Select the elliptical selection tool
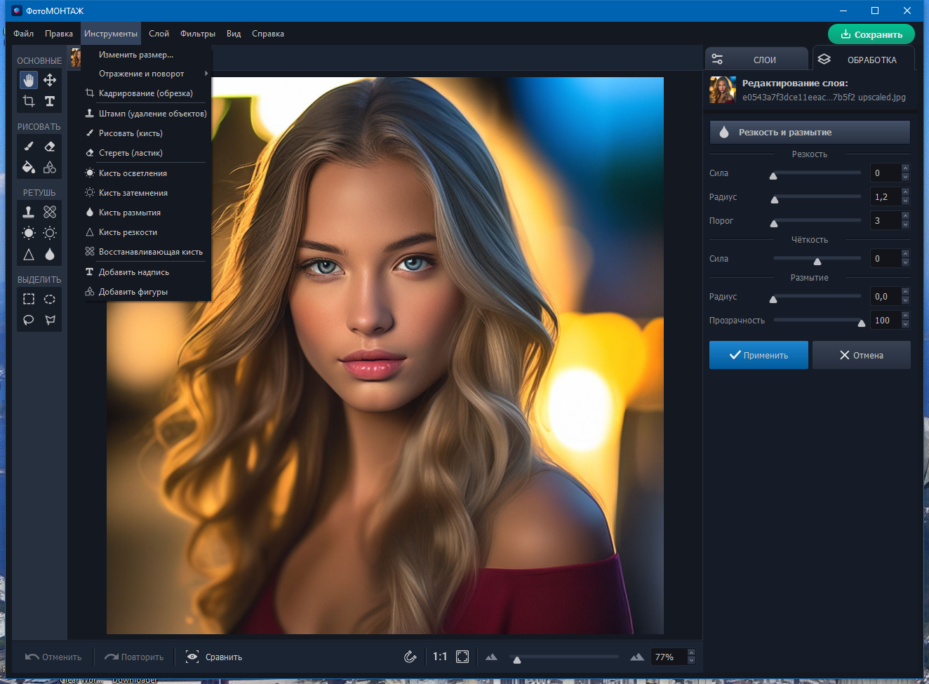Image resolution: width=929 pixels, height=684 pixels. [x=50, y=299]
